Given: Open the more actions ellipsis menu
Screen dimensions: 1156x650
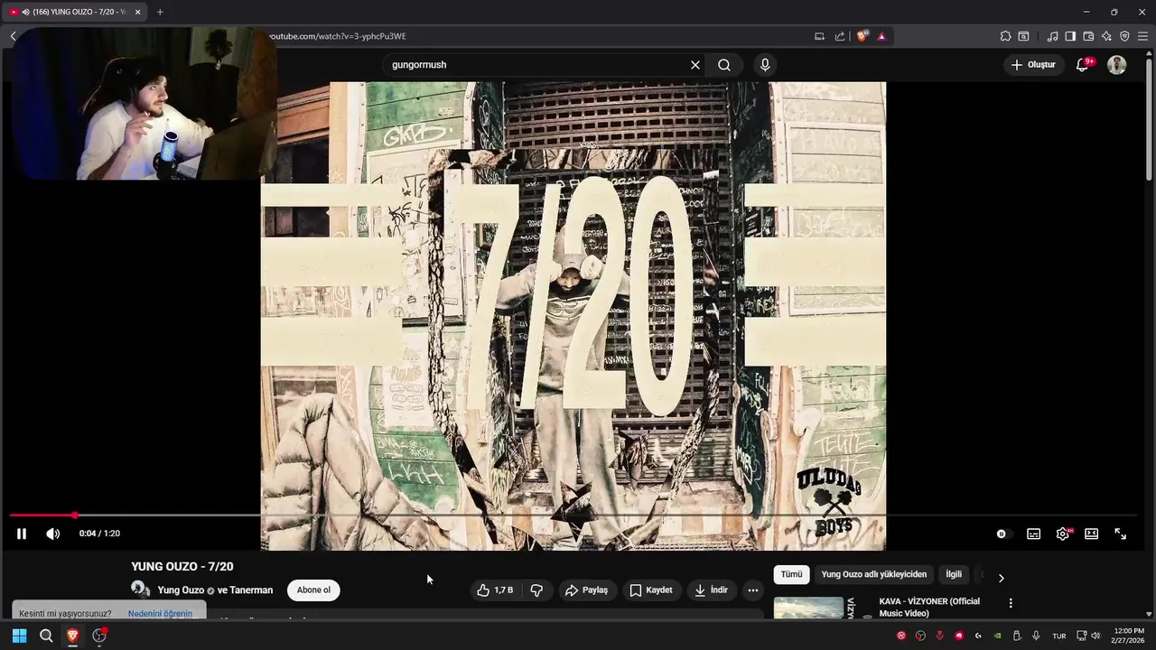Looking at the screenshot, I should tap(753, 590).
